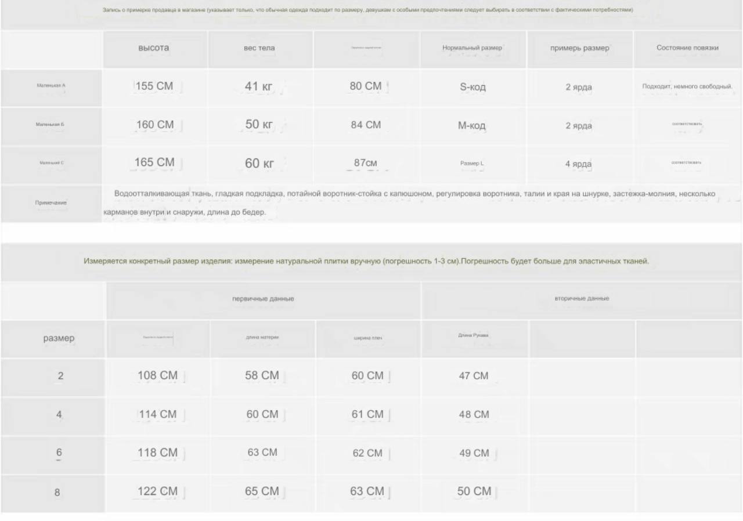Screen dimensions: 743x521
Task: Select the 'размер' header in lower table
Action: pyautogui.click(x=59, y=338)
